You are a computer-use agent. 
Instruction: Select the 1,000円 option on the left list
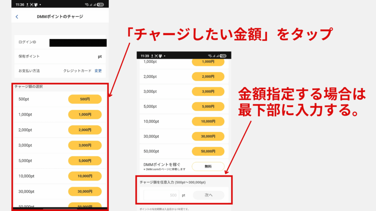click(85, 114)
